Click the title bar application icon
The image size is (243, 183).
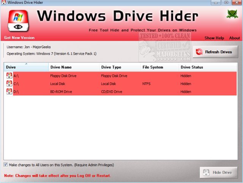[3, 2]
